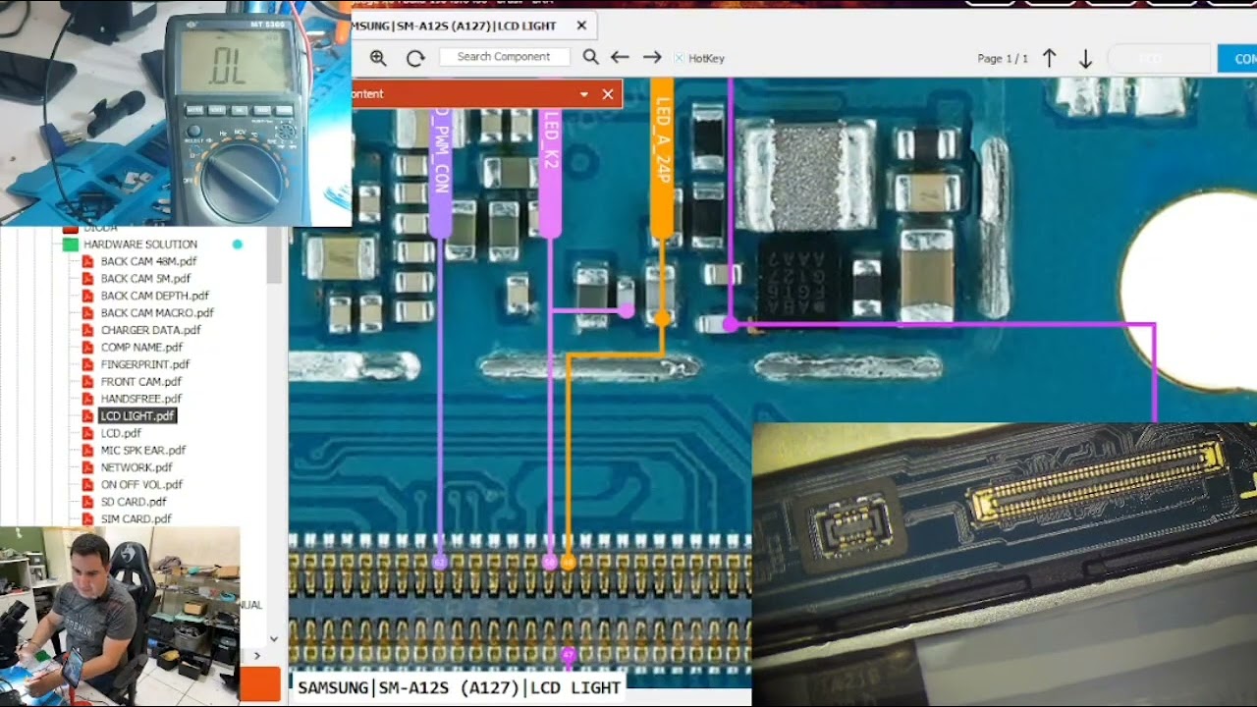Click the zoom-in magnifier icon
The height and width of the screenshot is (707, 1257).
pyautogui.click(x=379, y=58)
